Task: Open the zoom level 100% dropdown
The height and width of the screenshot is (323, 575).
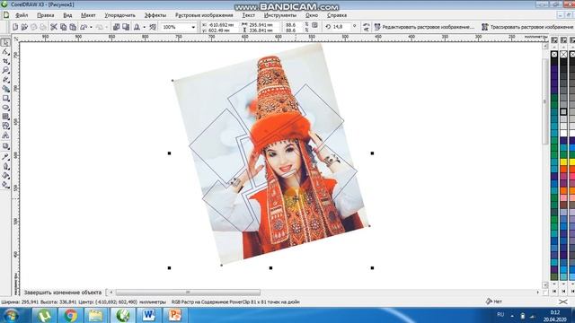Action: pos(193,27)
